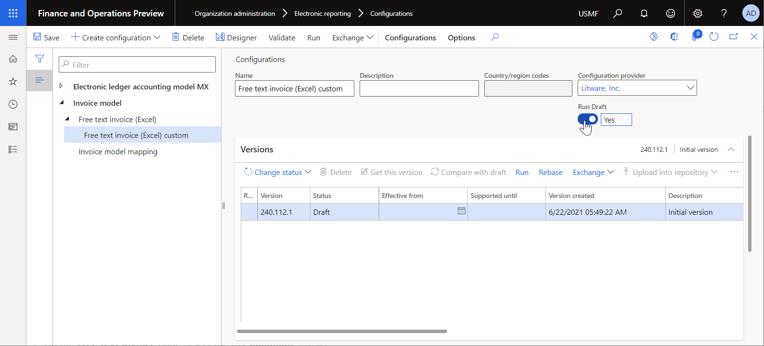Open feedback smiley icon
Screen dimensions: 764x346
pos(671,13)
